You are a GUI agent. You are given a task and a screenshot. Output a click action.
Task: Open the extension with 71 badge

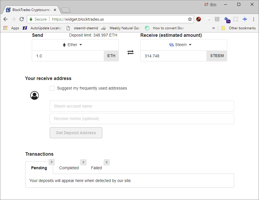pyautogui.click(x=227, y=20)
